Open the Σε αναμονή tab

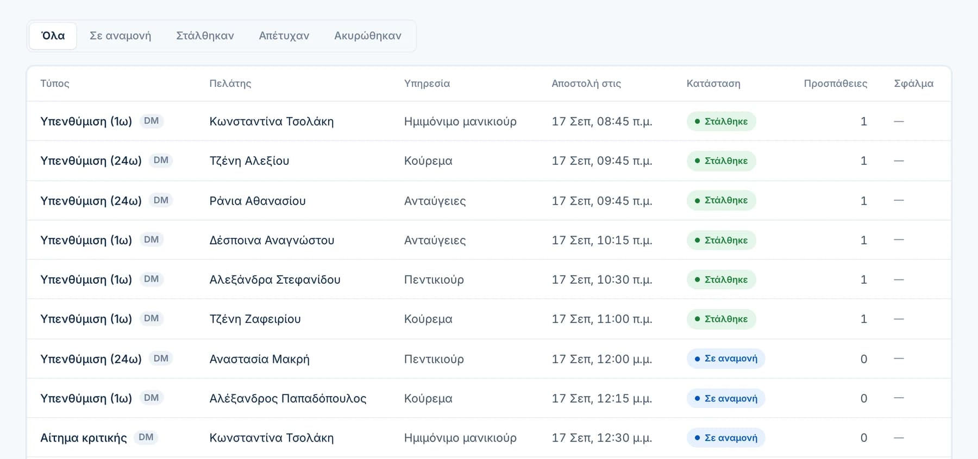120,36
